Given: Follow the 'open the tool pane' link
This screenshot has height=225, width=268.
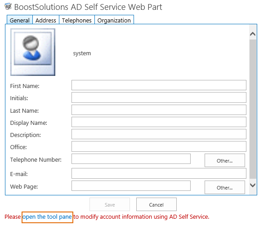Looking at the screenshot, I should [47, 217].
